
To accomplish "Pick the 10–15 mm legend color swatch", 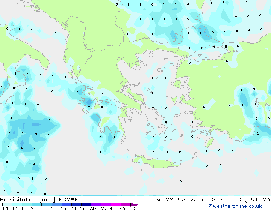I will coord(56,204).
